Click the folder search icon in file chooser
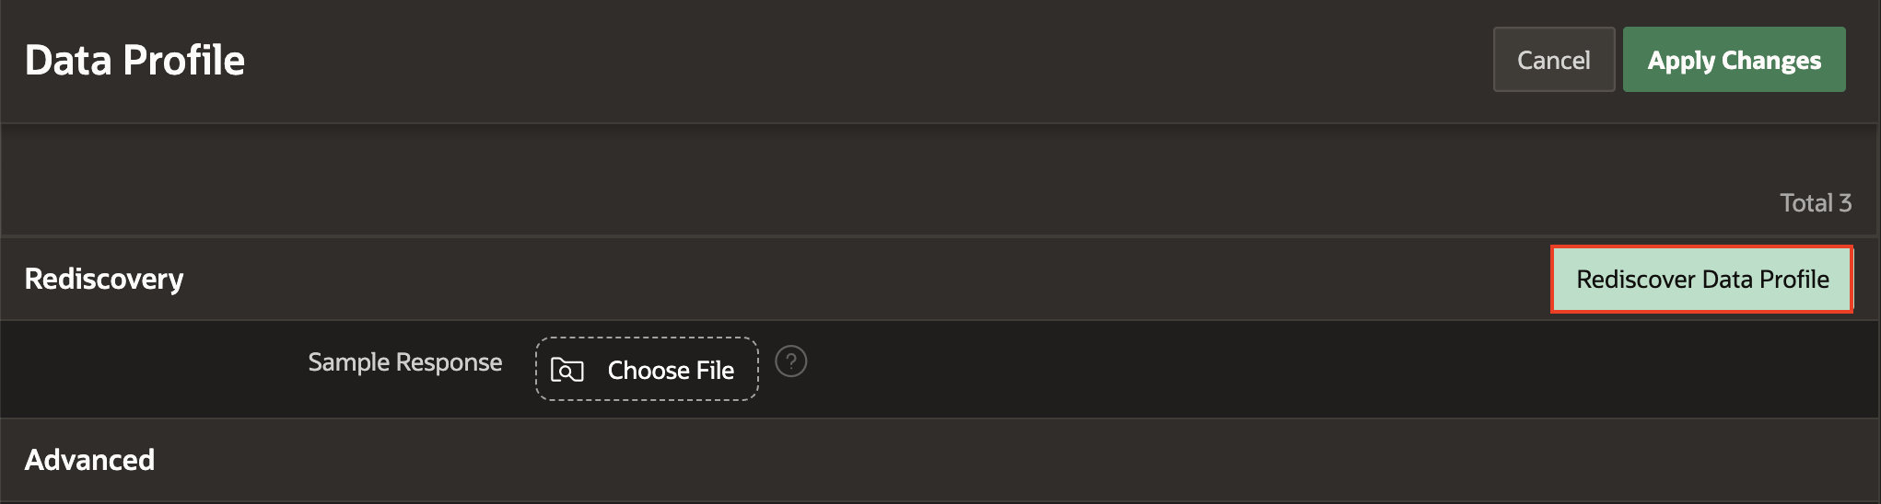Screen dimensions: 1881x504 point(567,370)
